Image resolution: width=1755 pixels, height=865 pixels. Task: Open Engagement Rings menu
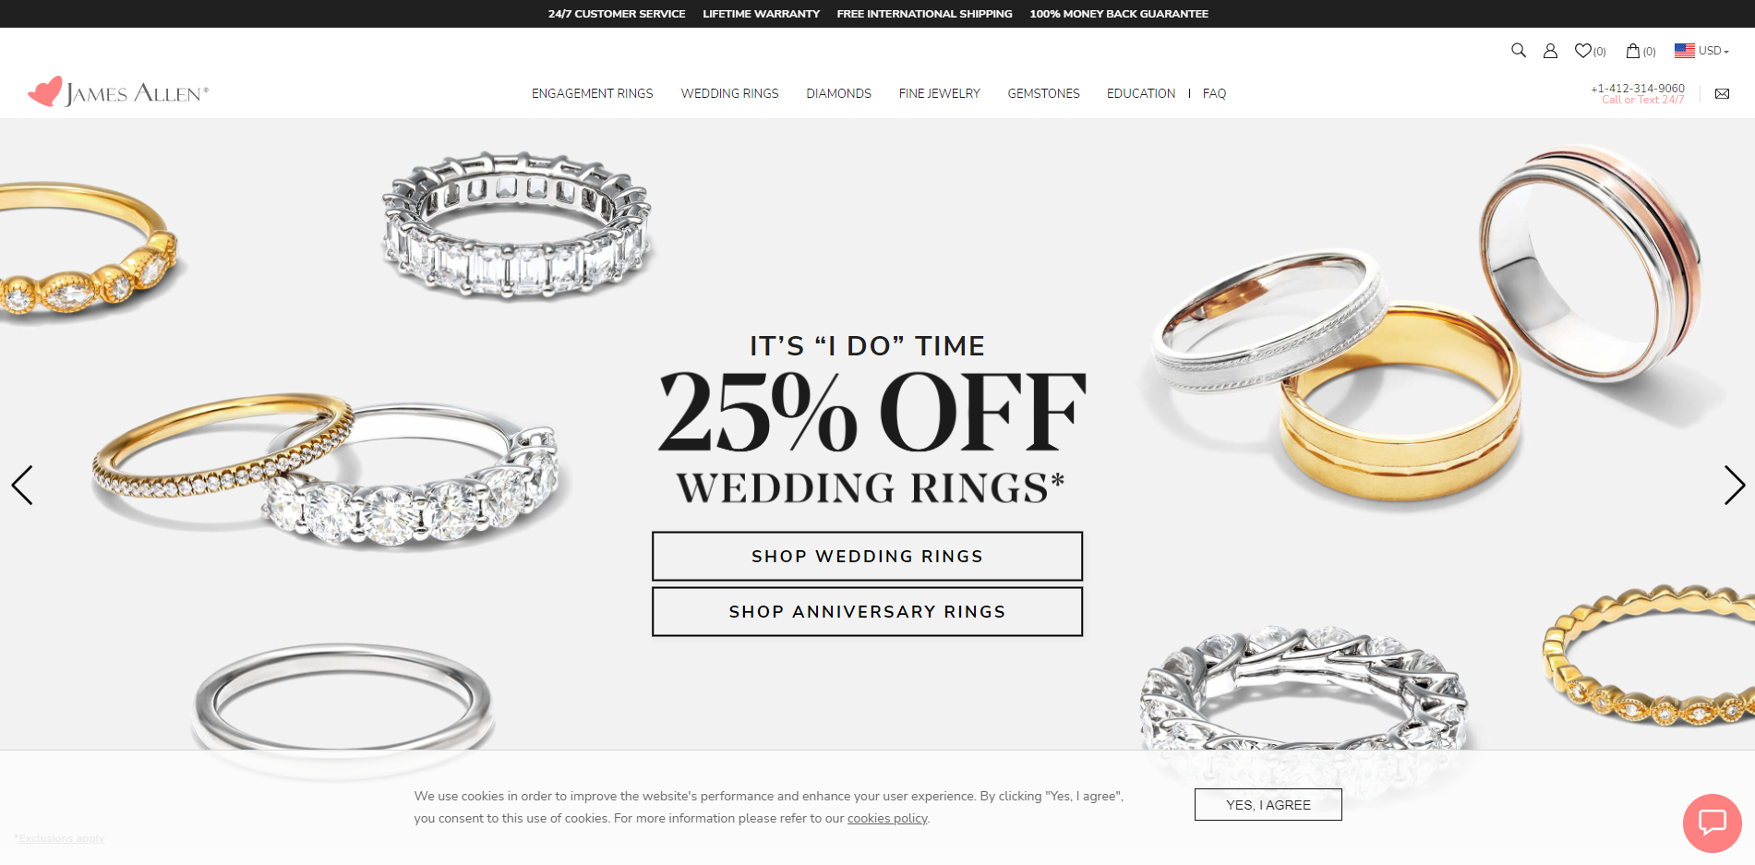pos(592,93)
